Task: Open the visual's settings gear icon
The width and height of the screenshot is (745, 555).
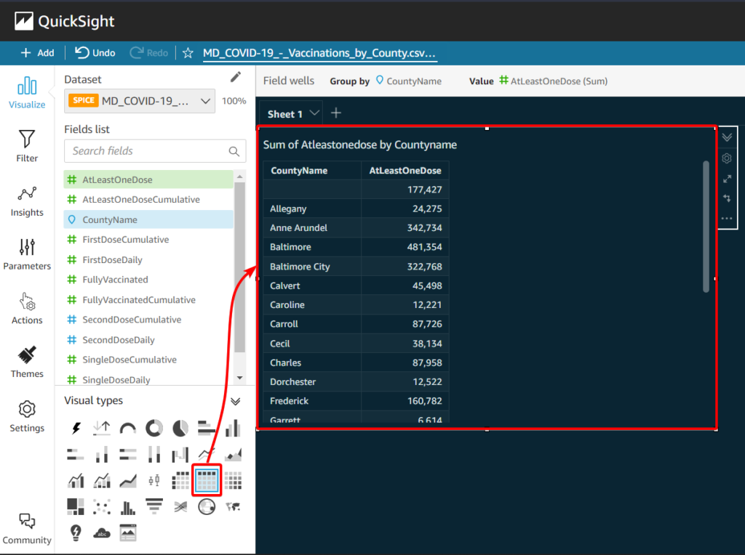Action: (727, 158)
